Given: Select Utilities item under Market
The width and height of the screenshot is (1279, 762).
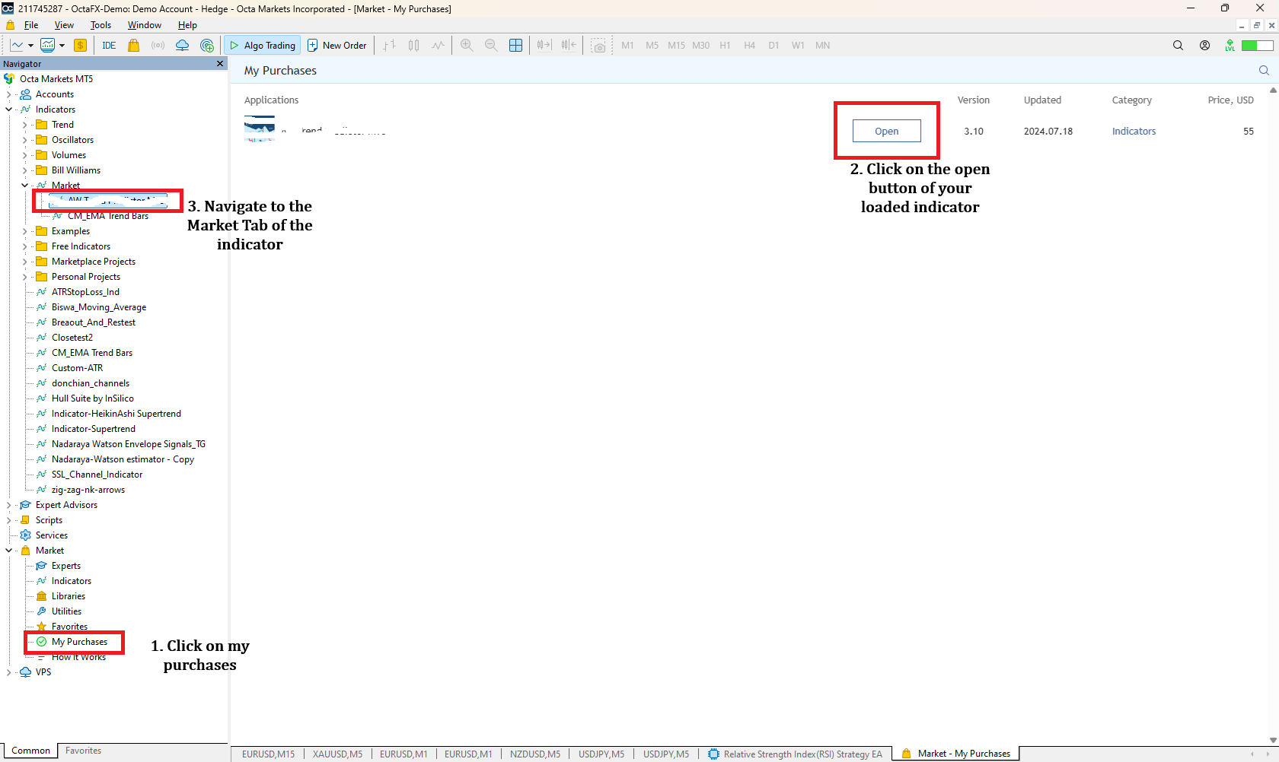Looking at the screenshot, I should pos(66,611).
